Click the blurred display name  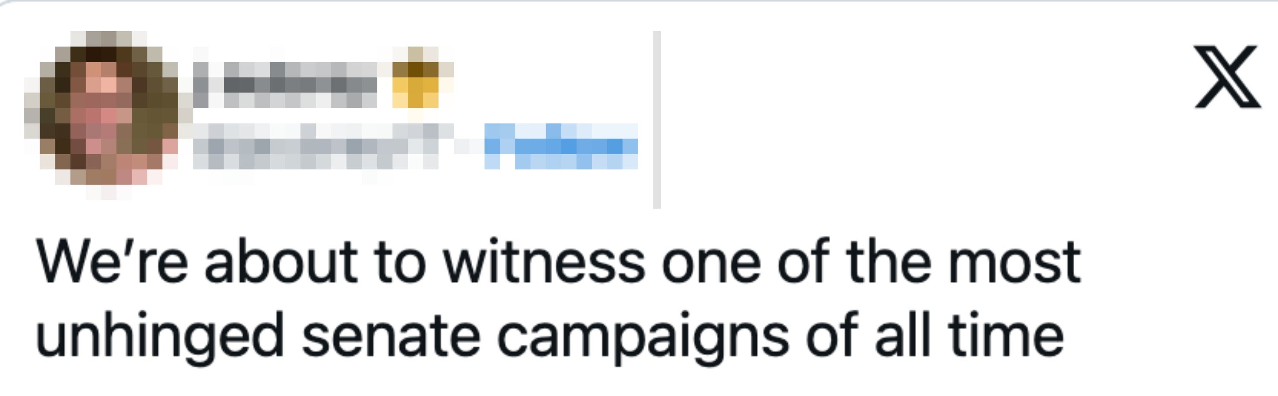285,84
